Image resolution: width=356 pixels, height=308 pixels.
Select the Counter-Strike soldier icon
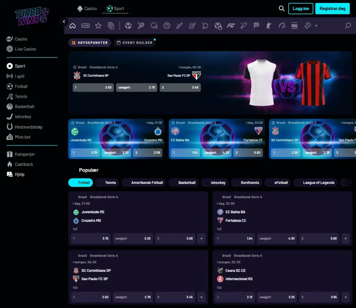point(269,26)
